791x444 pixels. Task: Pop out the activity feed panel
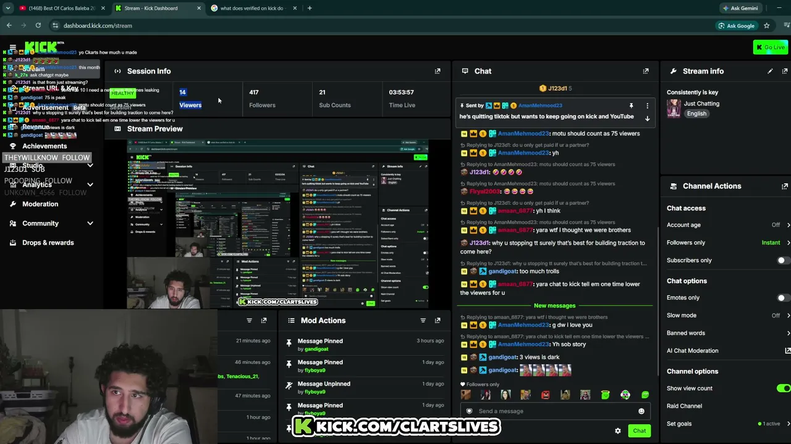tap(264, 321)
